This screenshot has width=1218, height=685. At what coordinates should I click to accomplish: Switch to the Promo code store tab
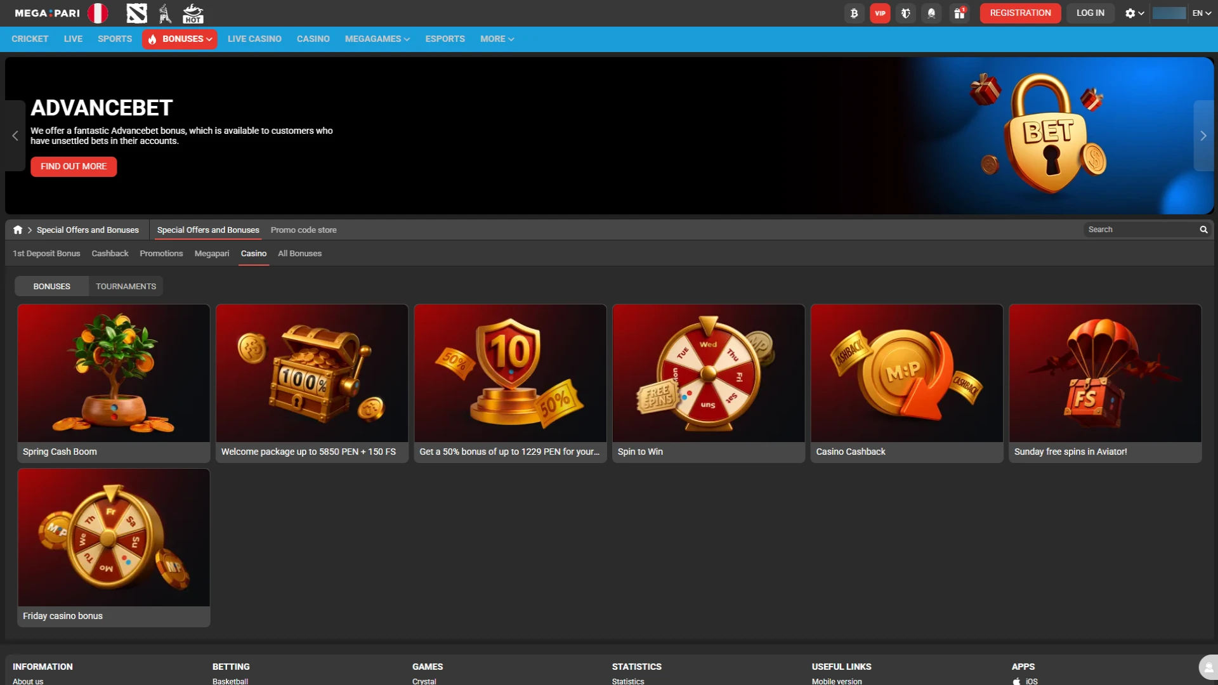pyautogui.click(x=304, y=230)
